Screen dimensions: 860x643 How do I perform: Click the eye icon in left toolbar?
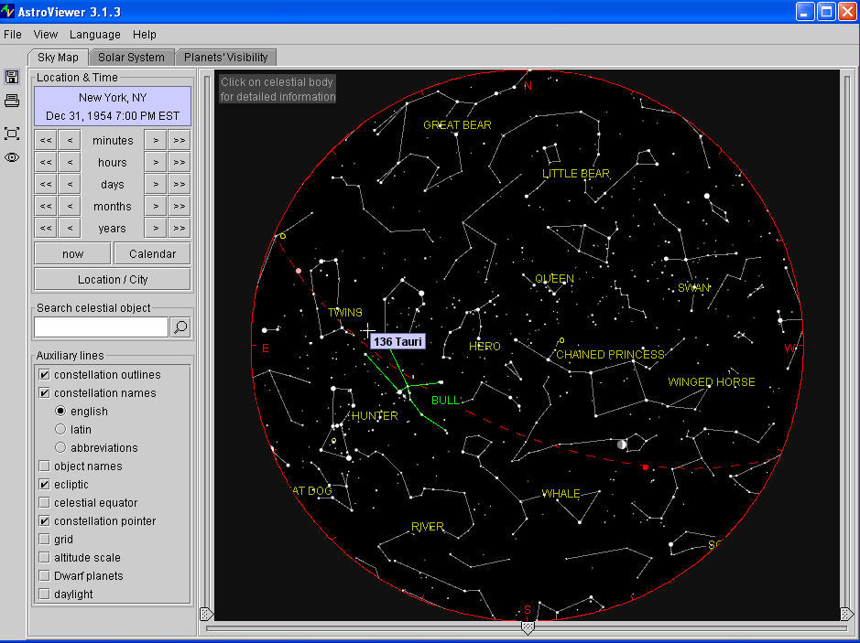12,157
